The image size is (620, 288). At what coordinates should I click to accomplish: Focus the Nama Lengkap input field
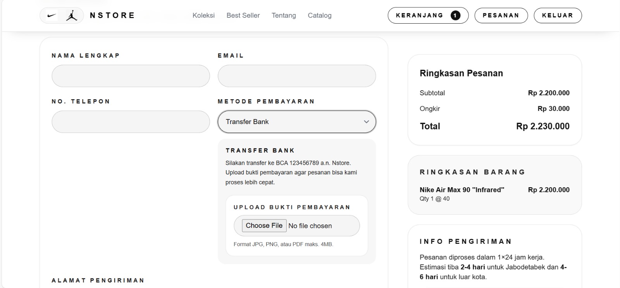tap(131, 76)
